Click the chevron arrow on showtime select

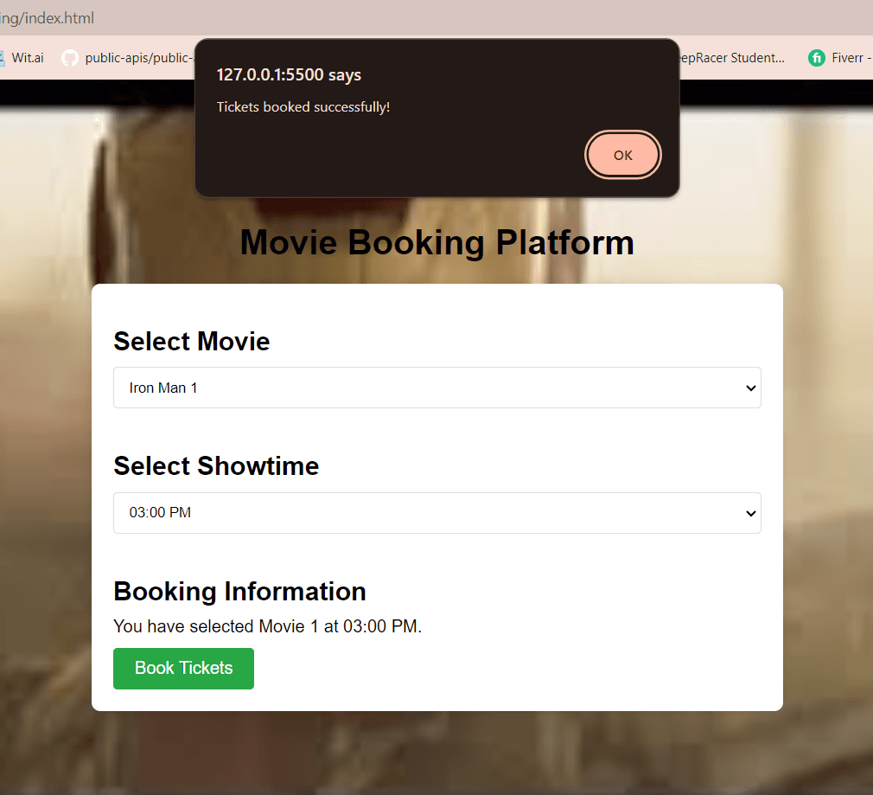click(750, 514)
